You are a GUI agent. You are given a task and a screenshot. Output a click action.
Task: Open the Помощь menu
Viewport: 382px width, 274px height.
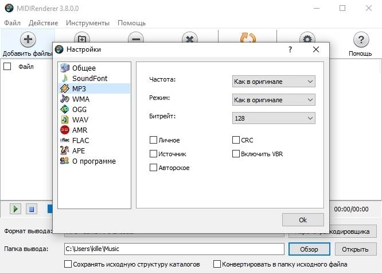(x=131, y=23)
